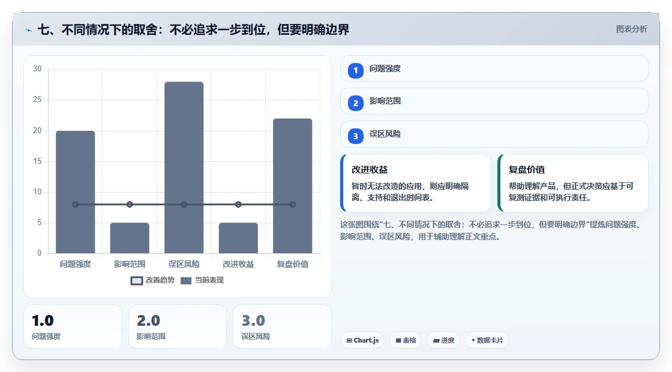
Task: Click the blue header icon before 七、不同情况
Action: point(29,30)
